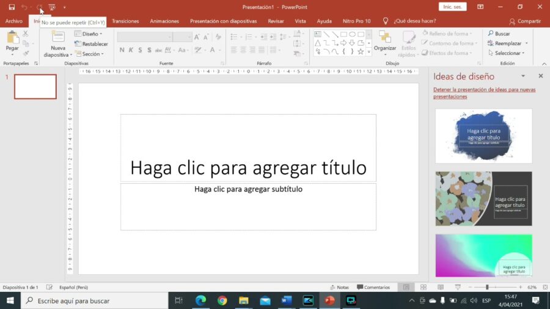550x309 pixels.
Task: Collapse the ribbon with the chevron
Action: [x=544, y=64]
